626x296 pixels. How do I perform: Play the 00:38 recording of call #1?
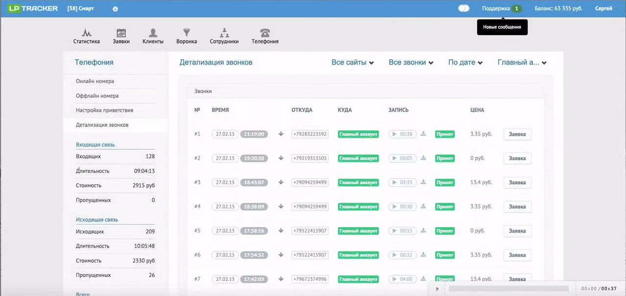coord(394,134)
